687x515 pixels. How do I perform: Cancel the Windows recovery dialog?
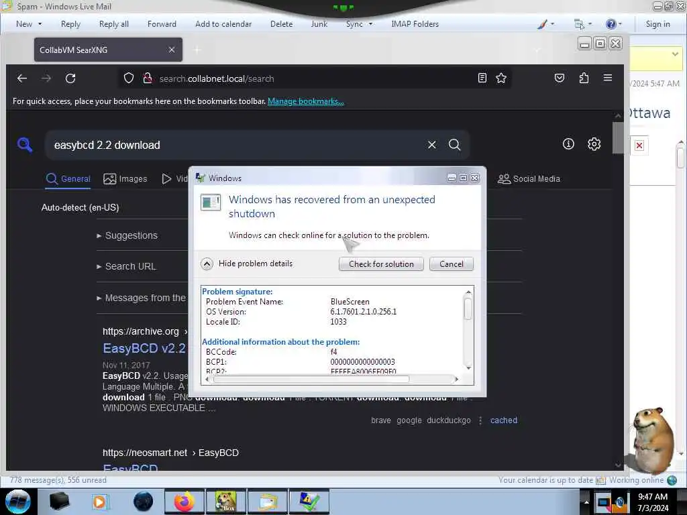pyautogui.click(x=452, y=264)
